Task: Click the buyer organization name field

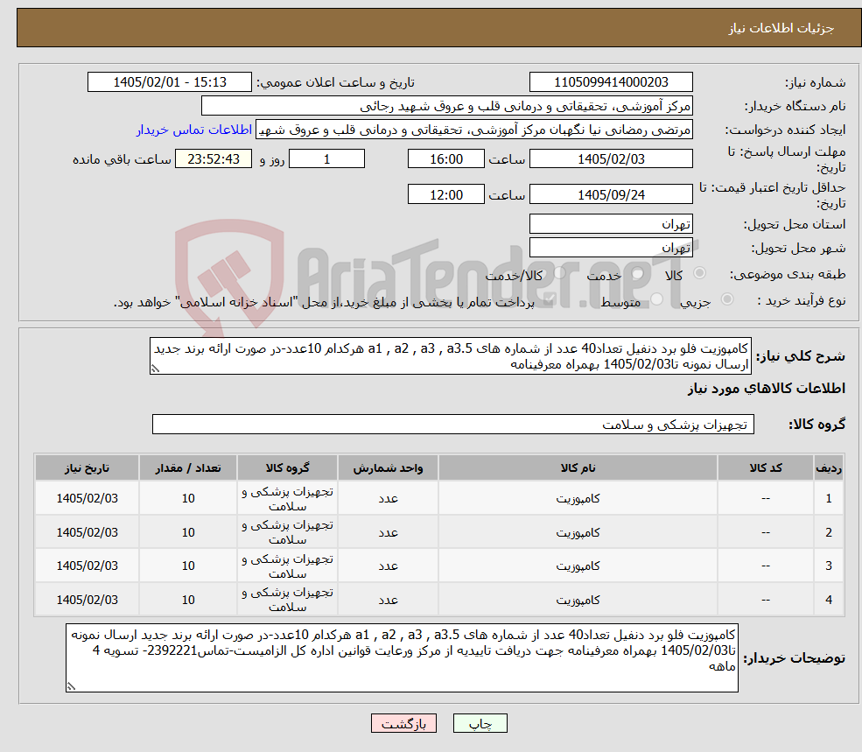Action: click(x=447, y=106)
